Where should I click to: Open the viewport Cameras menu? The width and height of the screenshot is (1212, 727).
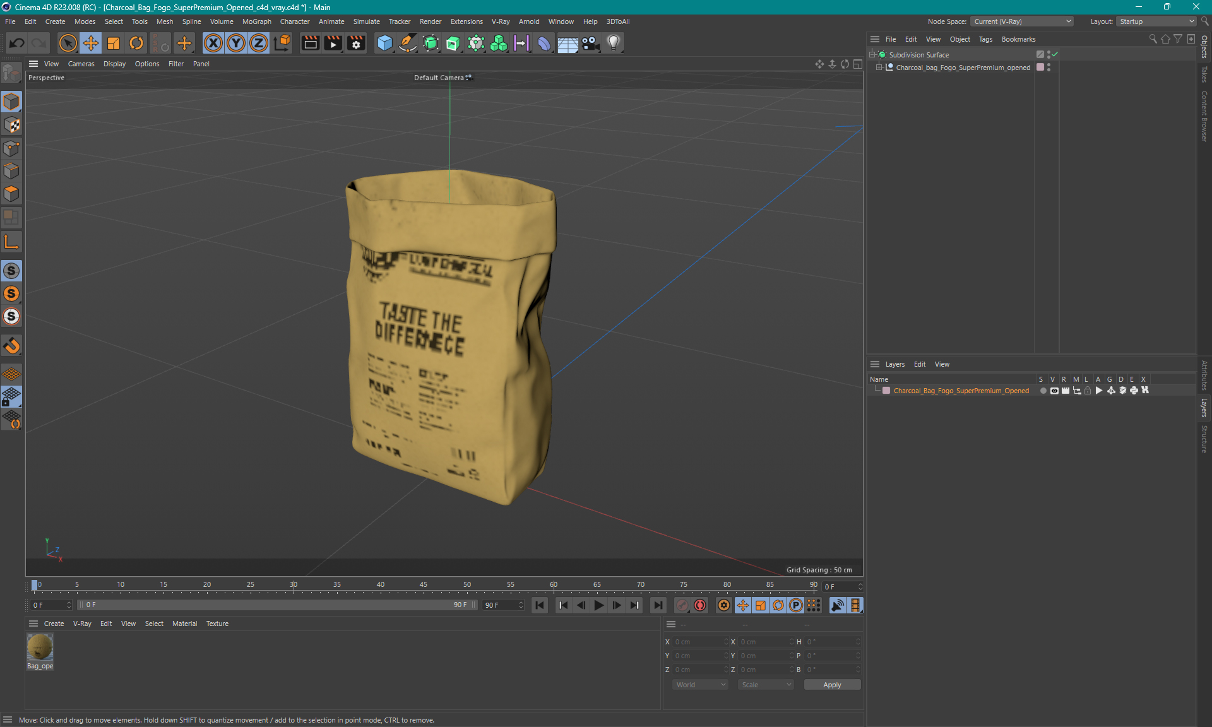click(x=81, y=64)
